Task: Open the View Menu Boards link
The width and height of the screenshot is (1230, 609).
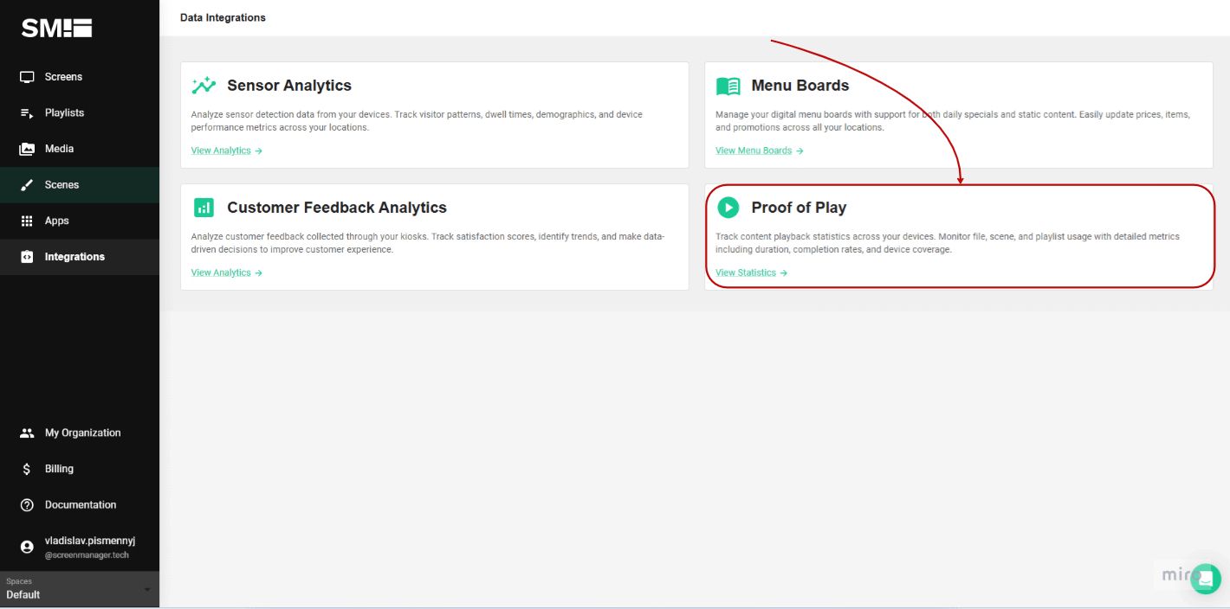Action: point(760,151)
